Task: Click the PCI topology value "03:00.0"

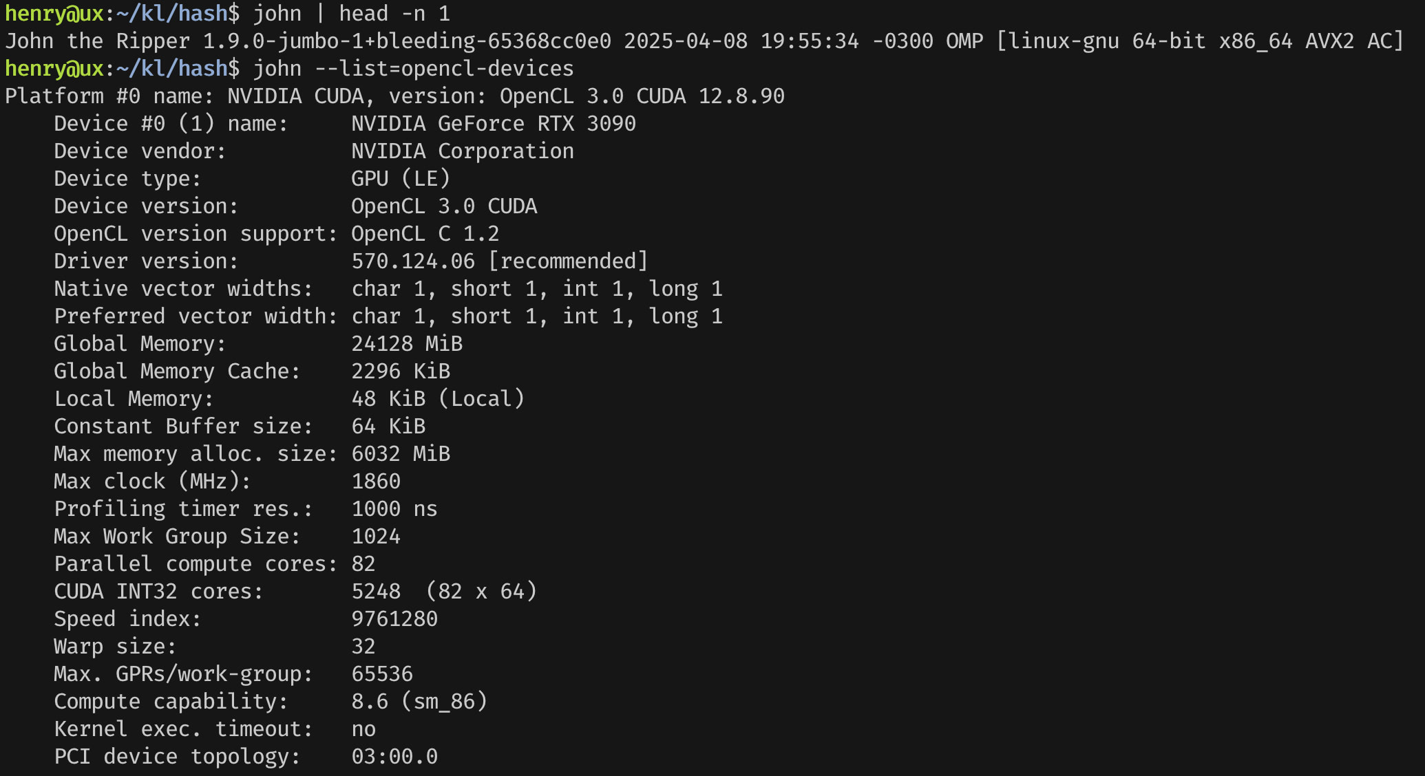Action: [394, 757]
